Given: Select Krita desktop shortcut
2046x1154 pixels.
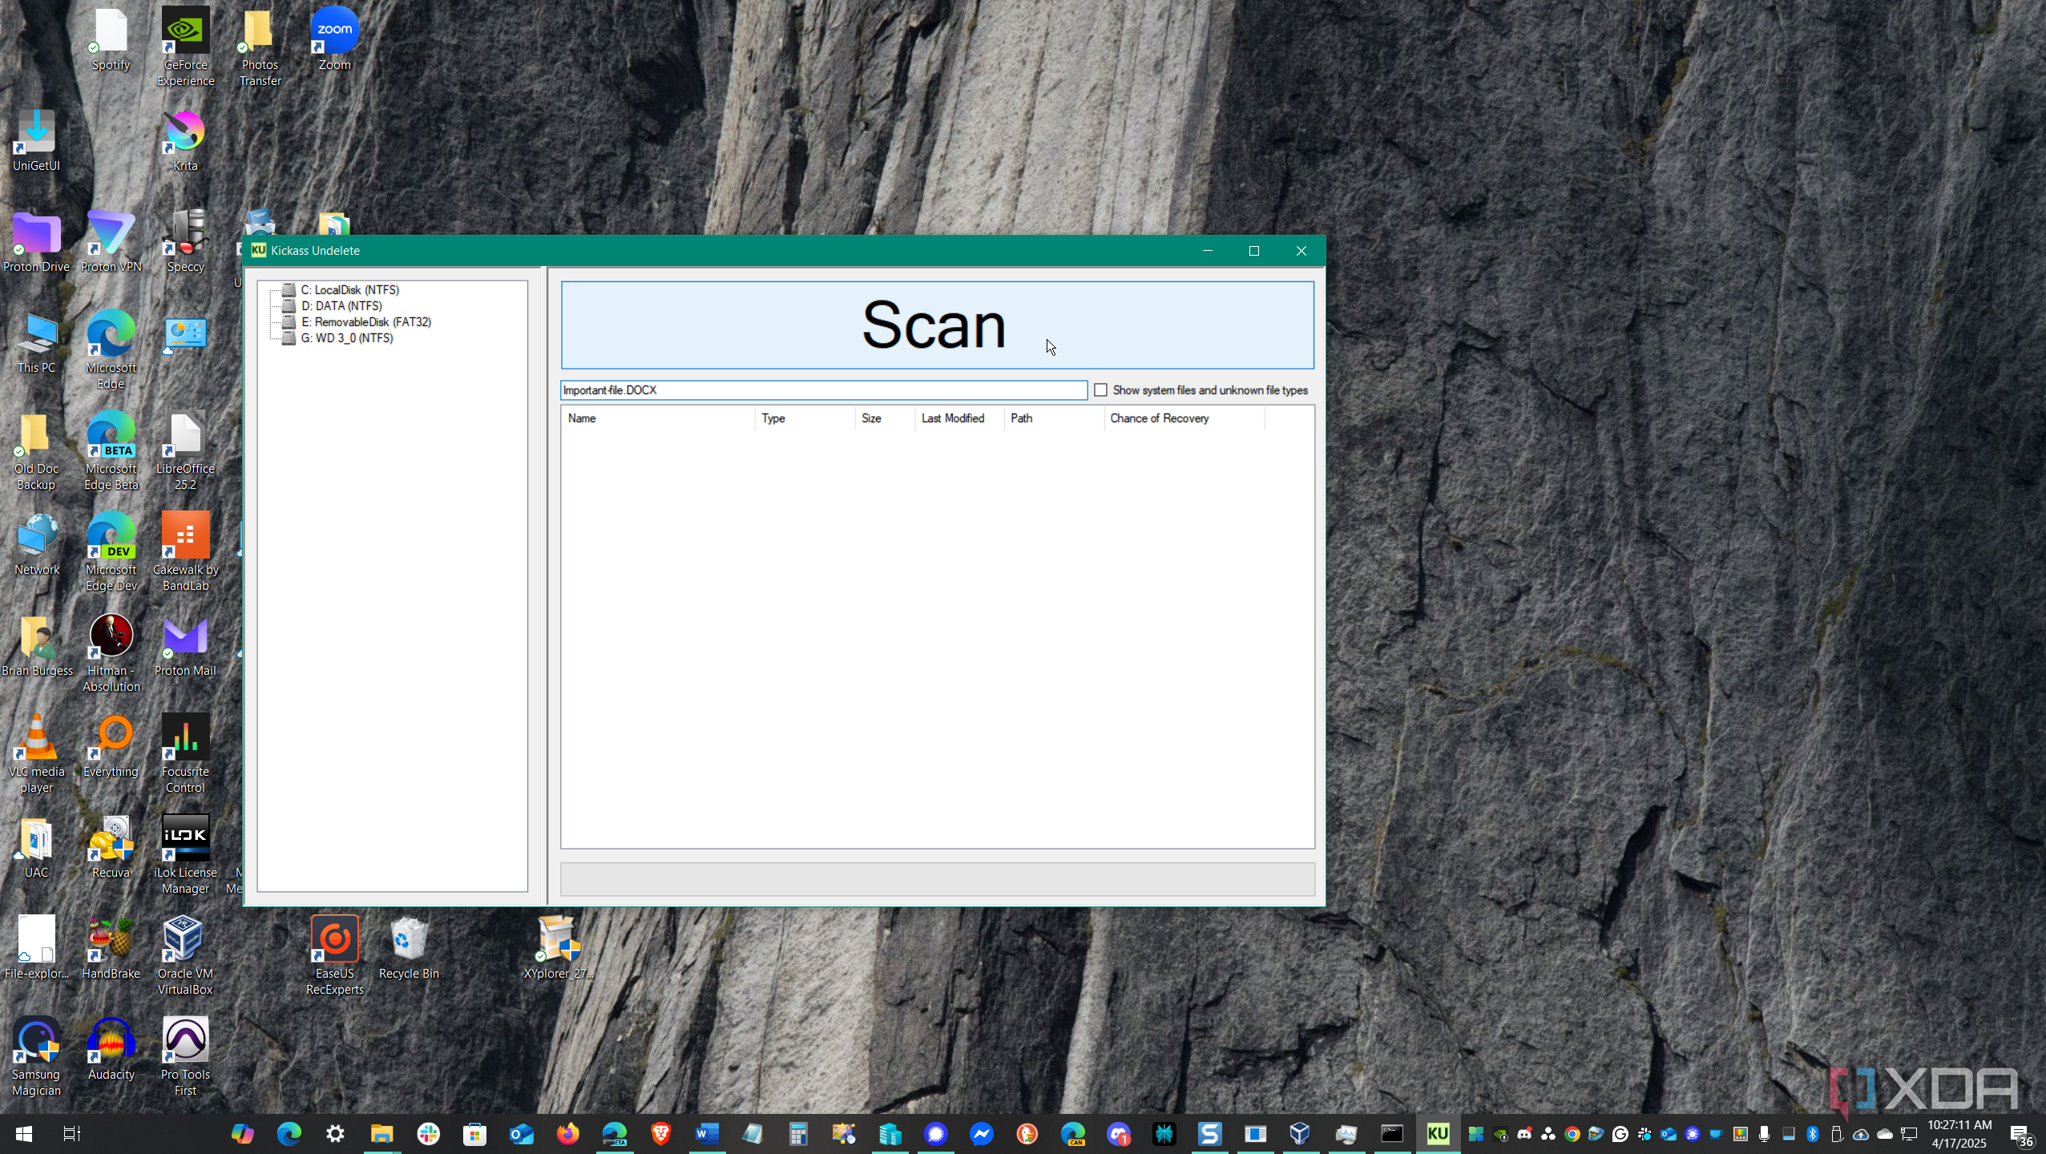Looking at the screenshot, I should 186,142.
